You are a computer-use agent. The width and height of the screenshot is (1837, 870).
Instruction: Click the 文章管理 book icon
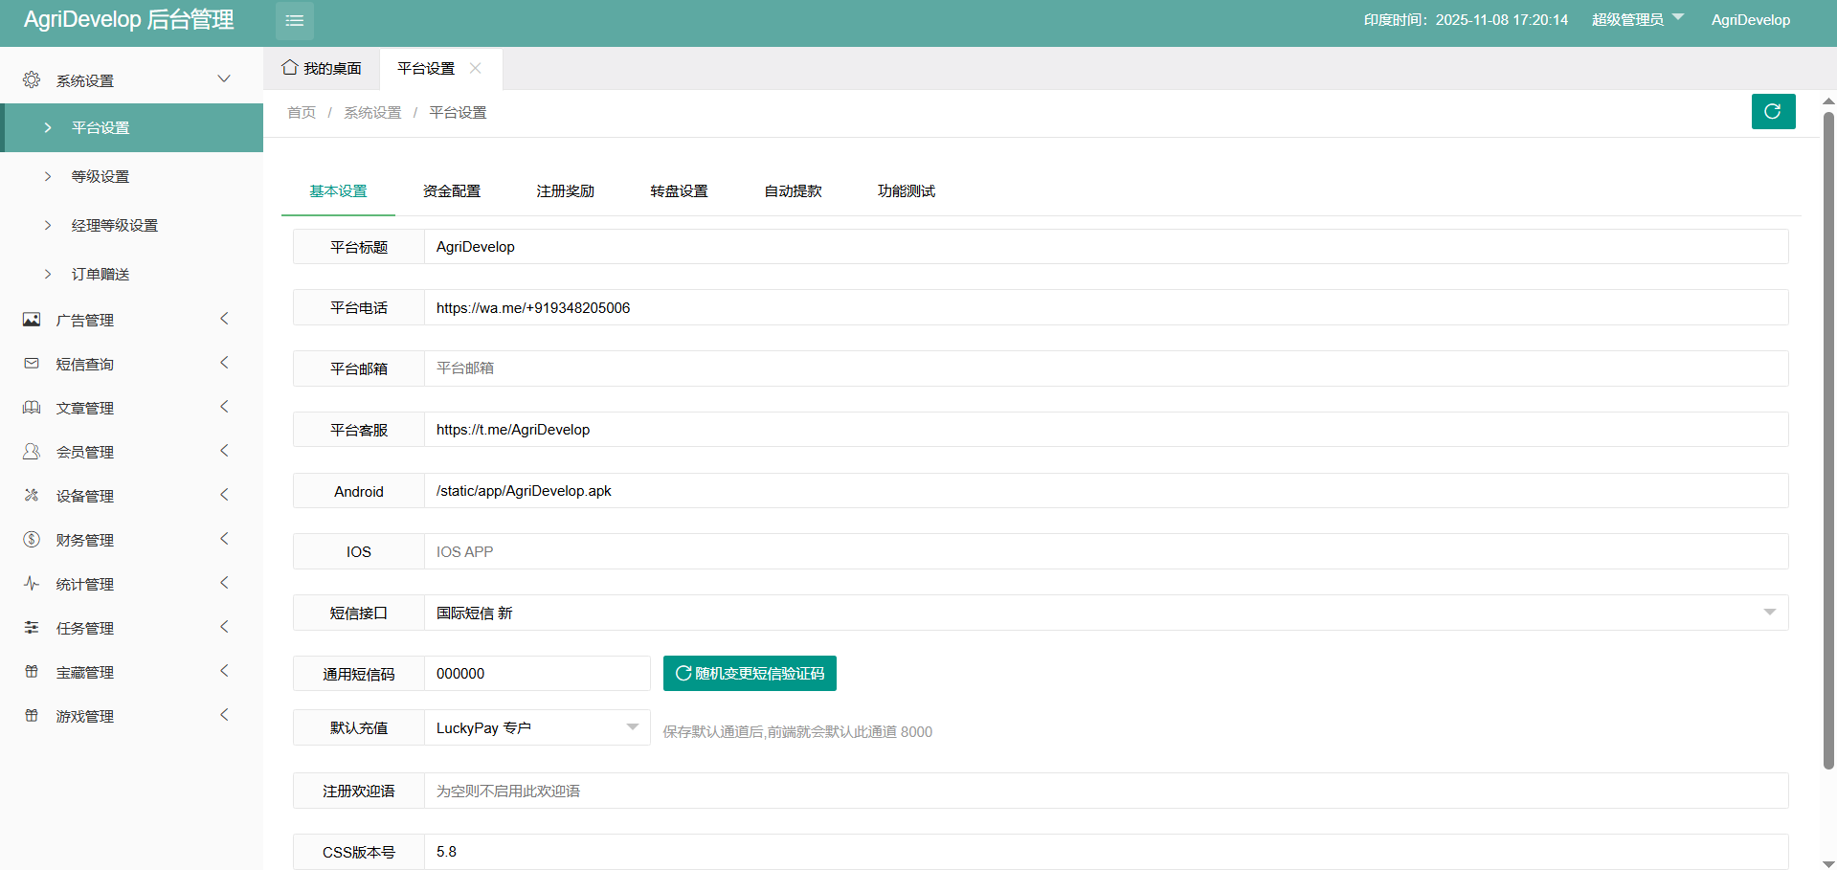(x=32, y=408)
